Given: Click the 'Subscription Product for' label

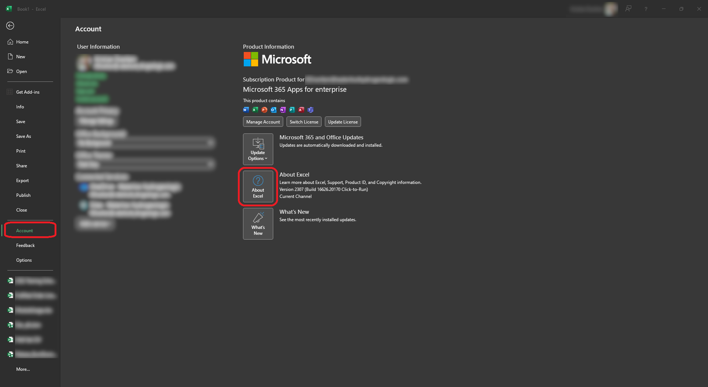Looking at the screenshot, I should pos(274,80).
